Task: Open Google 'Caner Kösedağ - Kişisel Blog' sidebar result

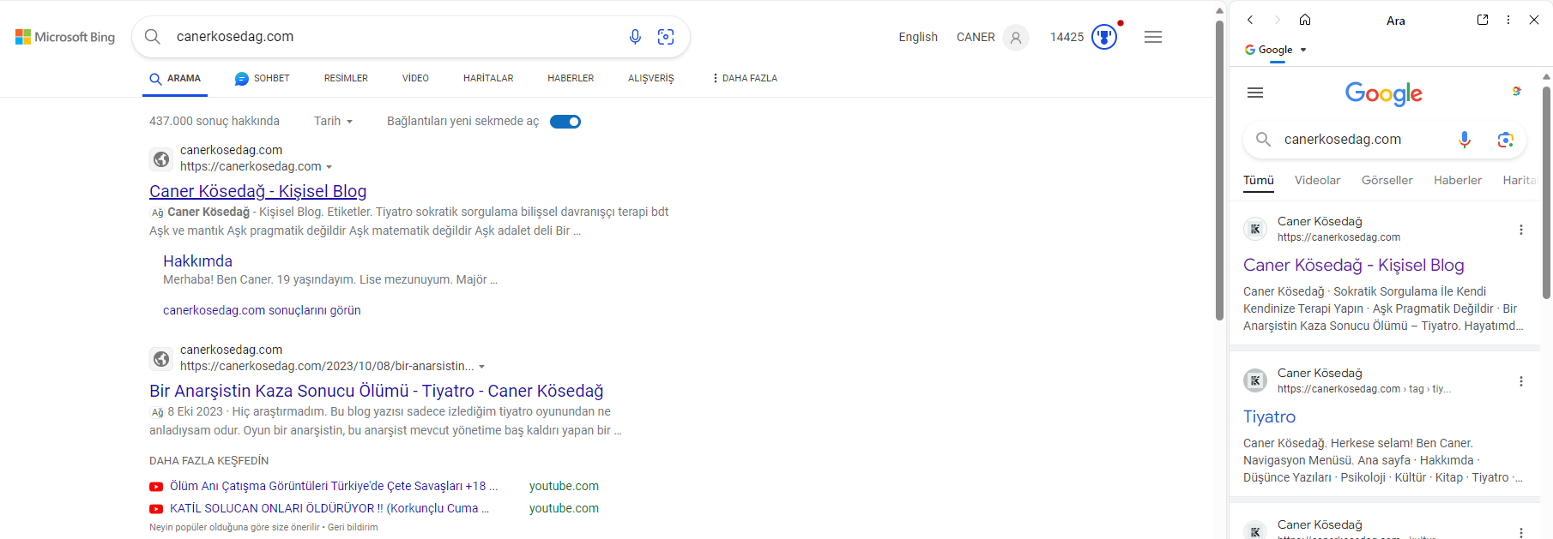Action: (x=1354, y=265)
